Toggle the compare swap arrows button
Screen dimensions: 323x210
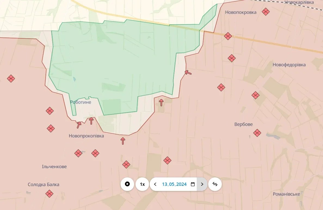click(215, 184)
